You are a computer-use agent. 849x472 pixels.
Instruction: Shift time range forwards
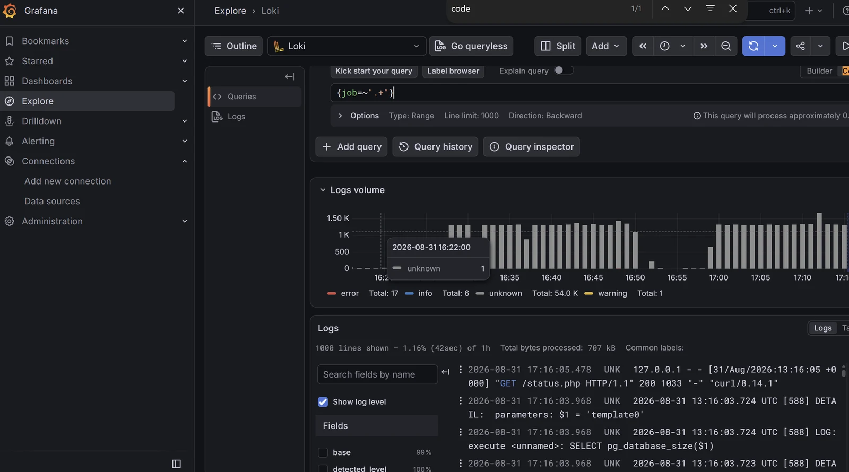tap(704, 46)
